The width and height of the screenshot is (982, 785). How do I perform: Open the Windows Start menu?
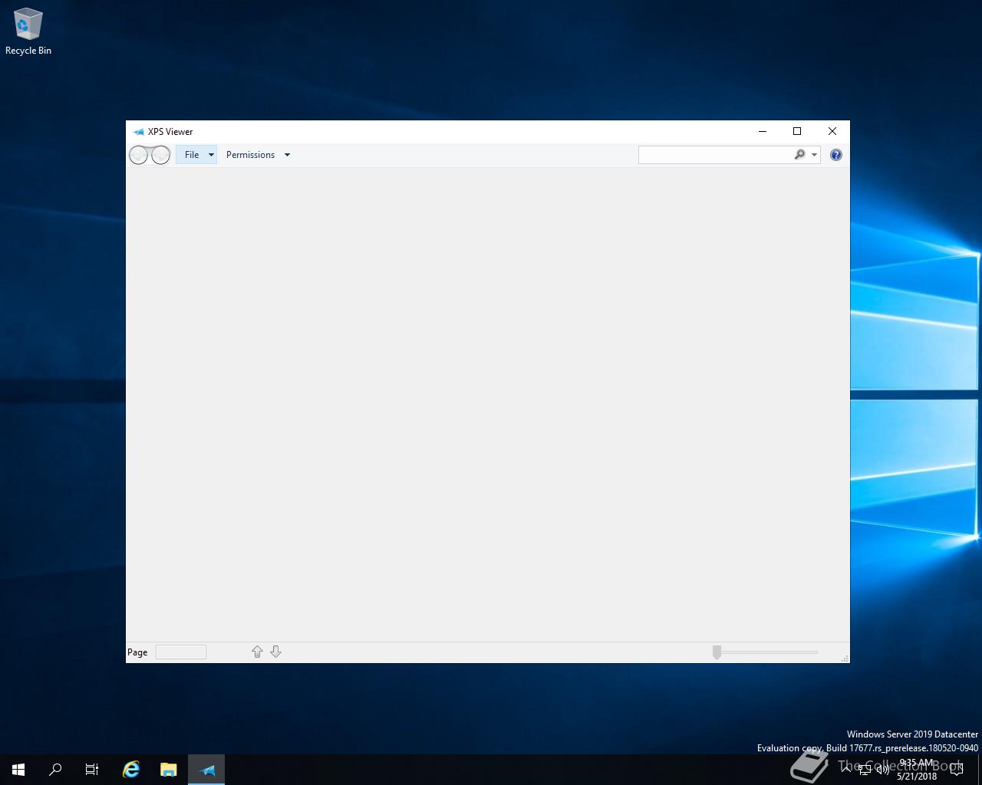[x=18, y=770]
